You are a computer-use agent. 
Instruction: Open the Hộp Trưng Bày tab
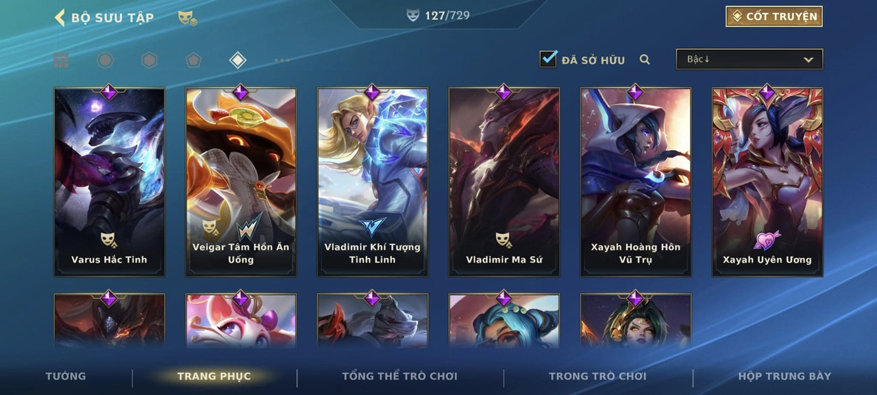coord(785,376)
